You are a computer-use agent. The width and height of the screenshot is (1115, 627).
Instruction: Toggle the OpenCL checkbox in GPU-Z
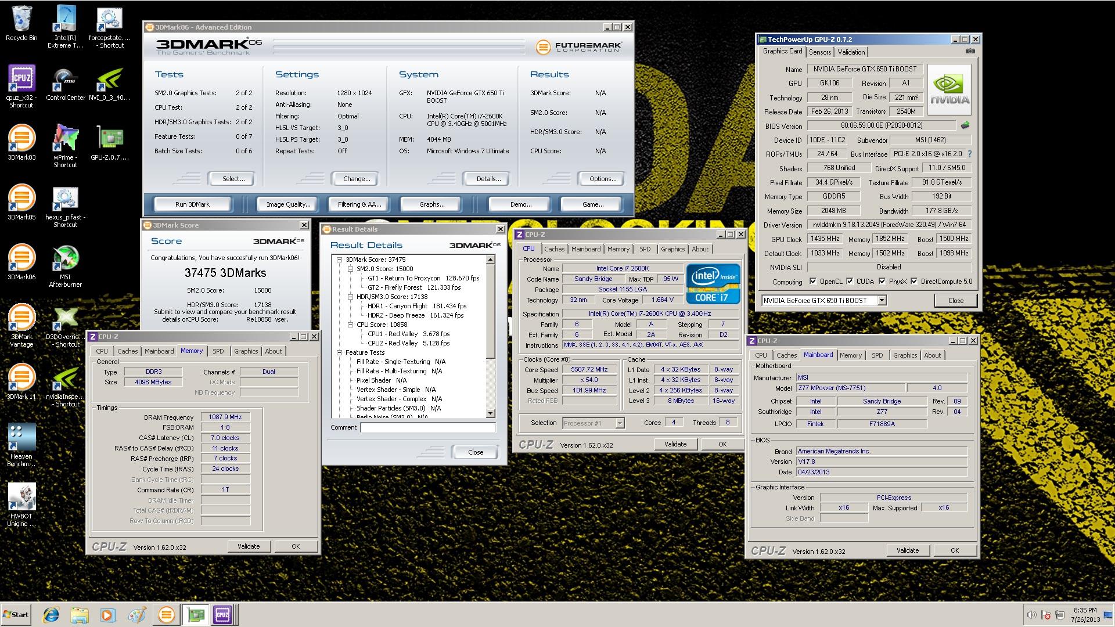[813, 282]
